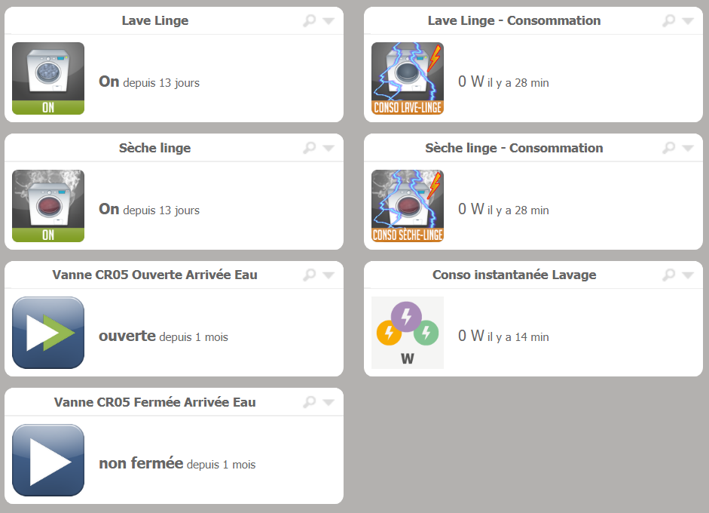
Task: Click the Lave Linge washing machine ON icon
Action: [48, 78]
